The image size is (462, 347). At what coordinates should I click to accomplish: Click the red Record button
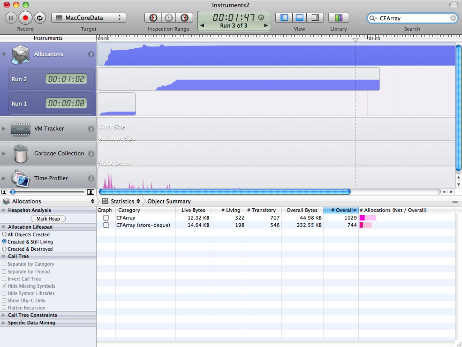point(25,18)
